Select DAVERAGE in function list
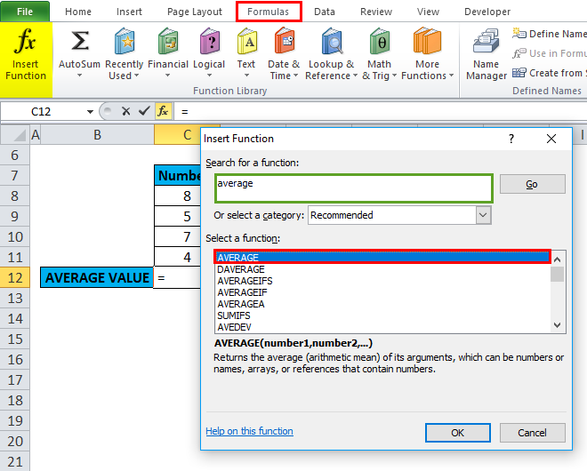 coord(382,269)
